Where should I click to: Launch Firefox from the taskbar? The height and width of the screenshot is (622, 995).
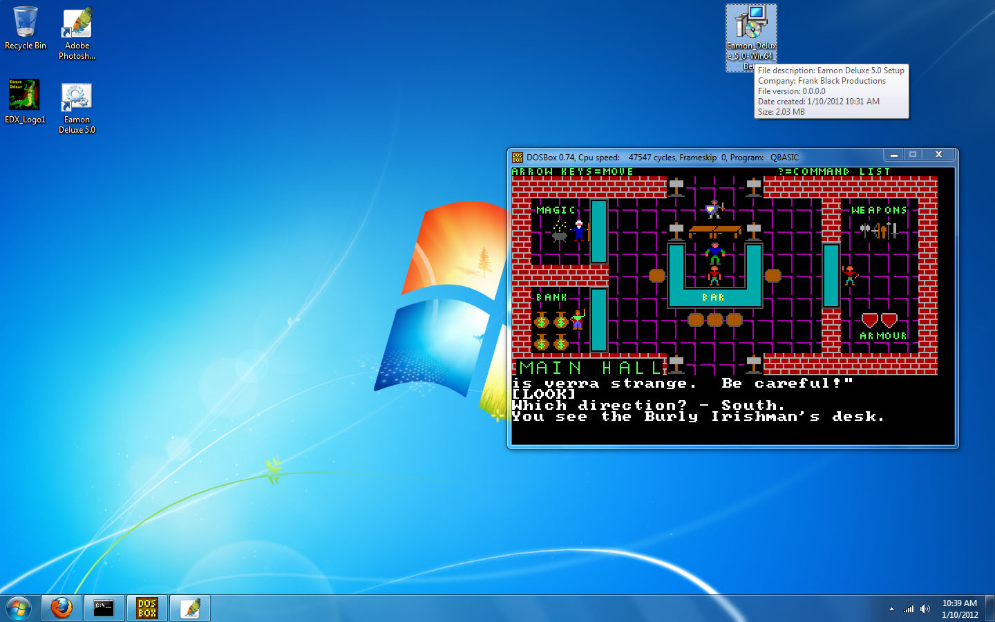click(x=61, y=608)
